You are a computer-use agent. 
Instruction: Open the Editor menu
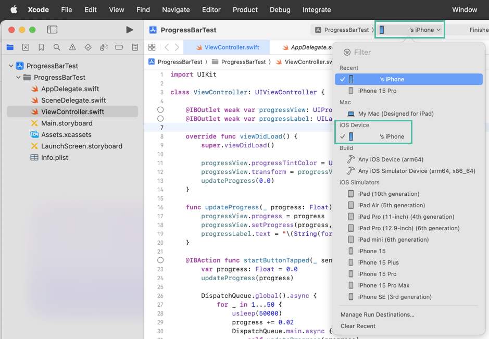pyautogui.click(x=211, y=10)
